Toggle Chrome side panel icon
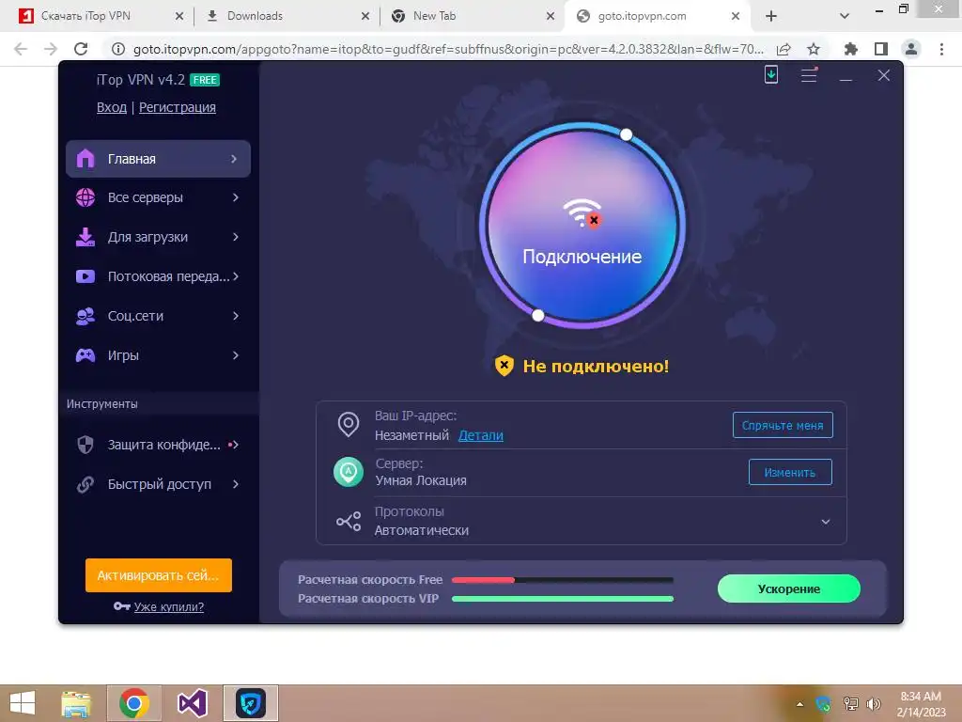The image size is (962, 722). pos(881,49)
